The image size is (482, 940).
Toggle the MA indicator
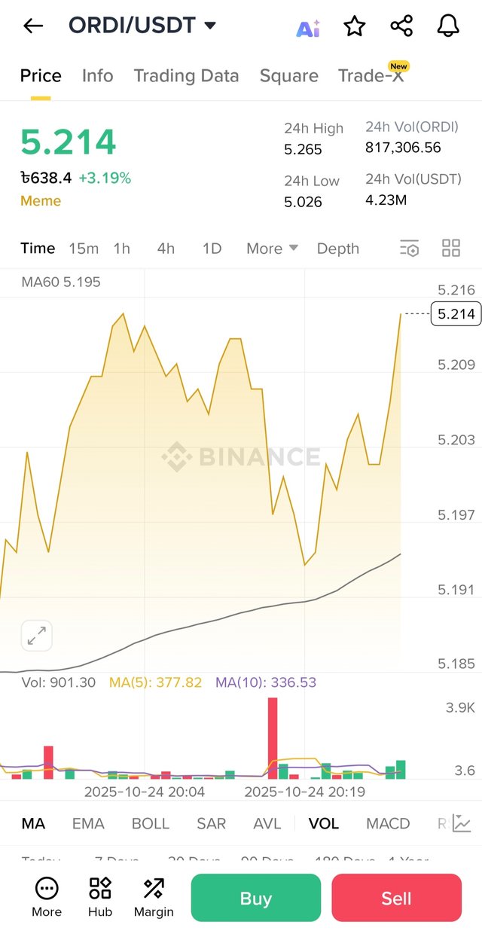pos(32,823)
